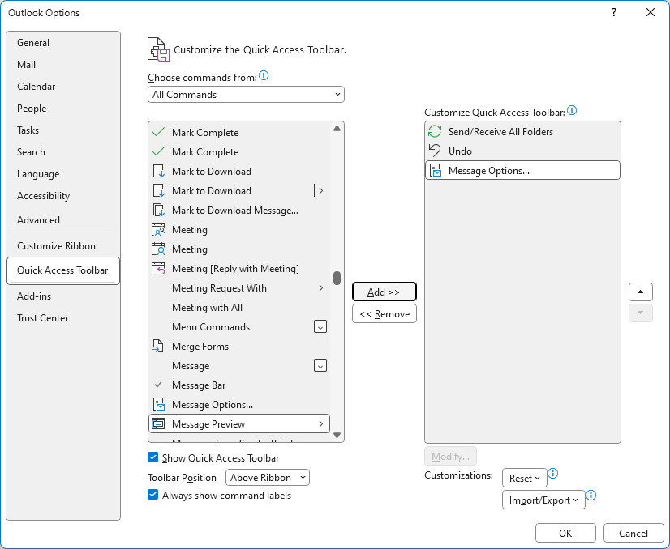
Task: Select Undo in the toolbar list
Action: point(522,151)
